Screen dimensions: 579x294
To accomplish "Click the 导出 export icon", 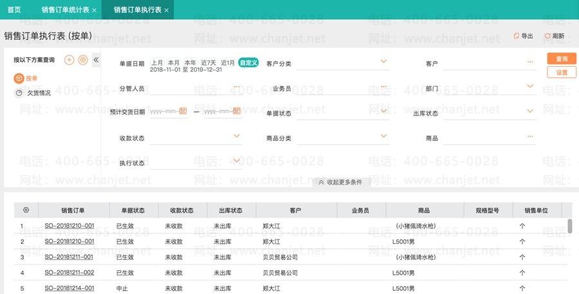I will click(x=516, y=36).
